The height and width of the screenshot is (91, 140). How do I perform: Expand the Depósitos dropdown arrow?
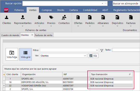tap(117, 26)
